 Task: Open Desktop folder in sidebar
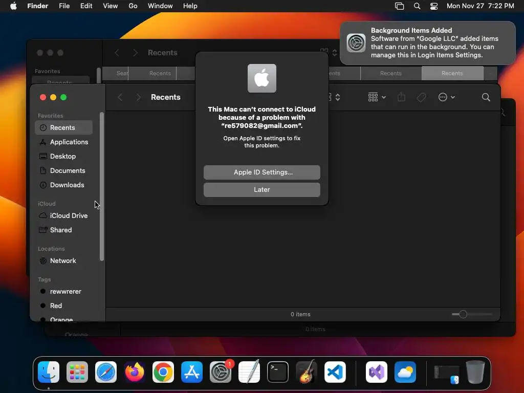coord(63,157)
